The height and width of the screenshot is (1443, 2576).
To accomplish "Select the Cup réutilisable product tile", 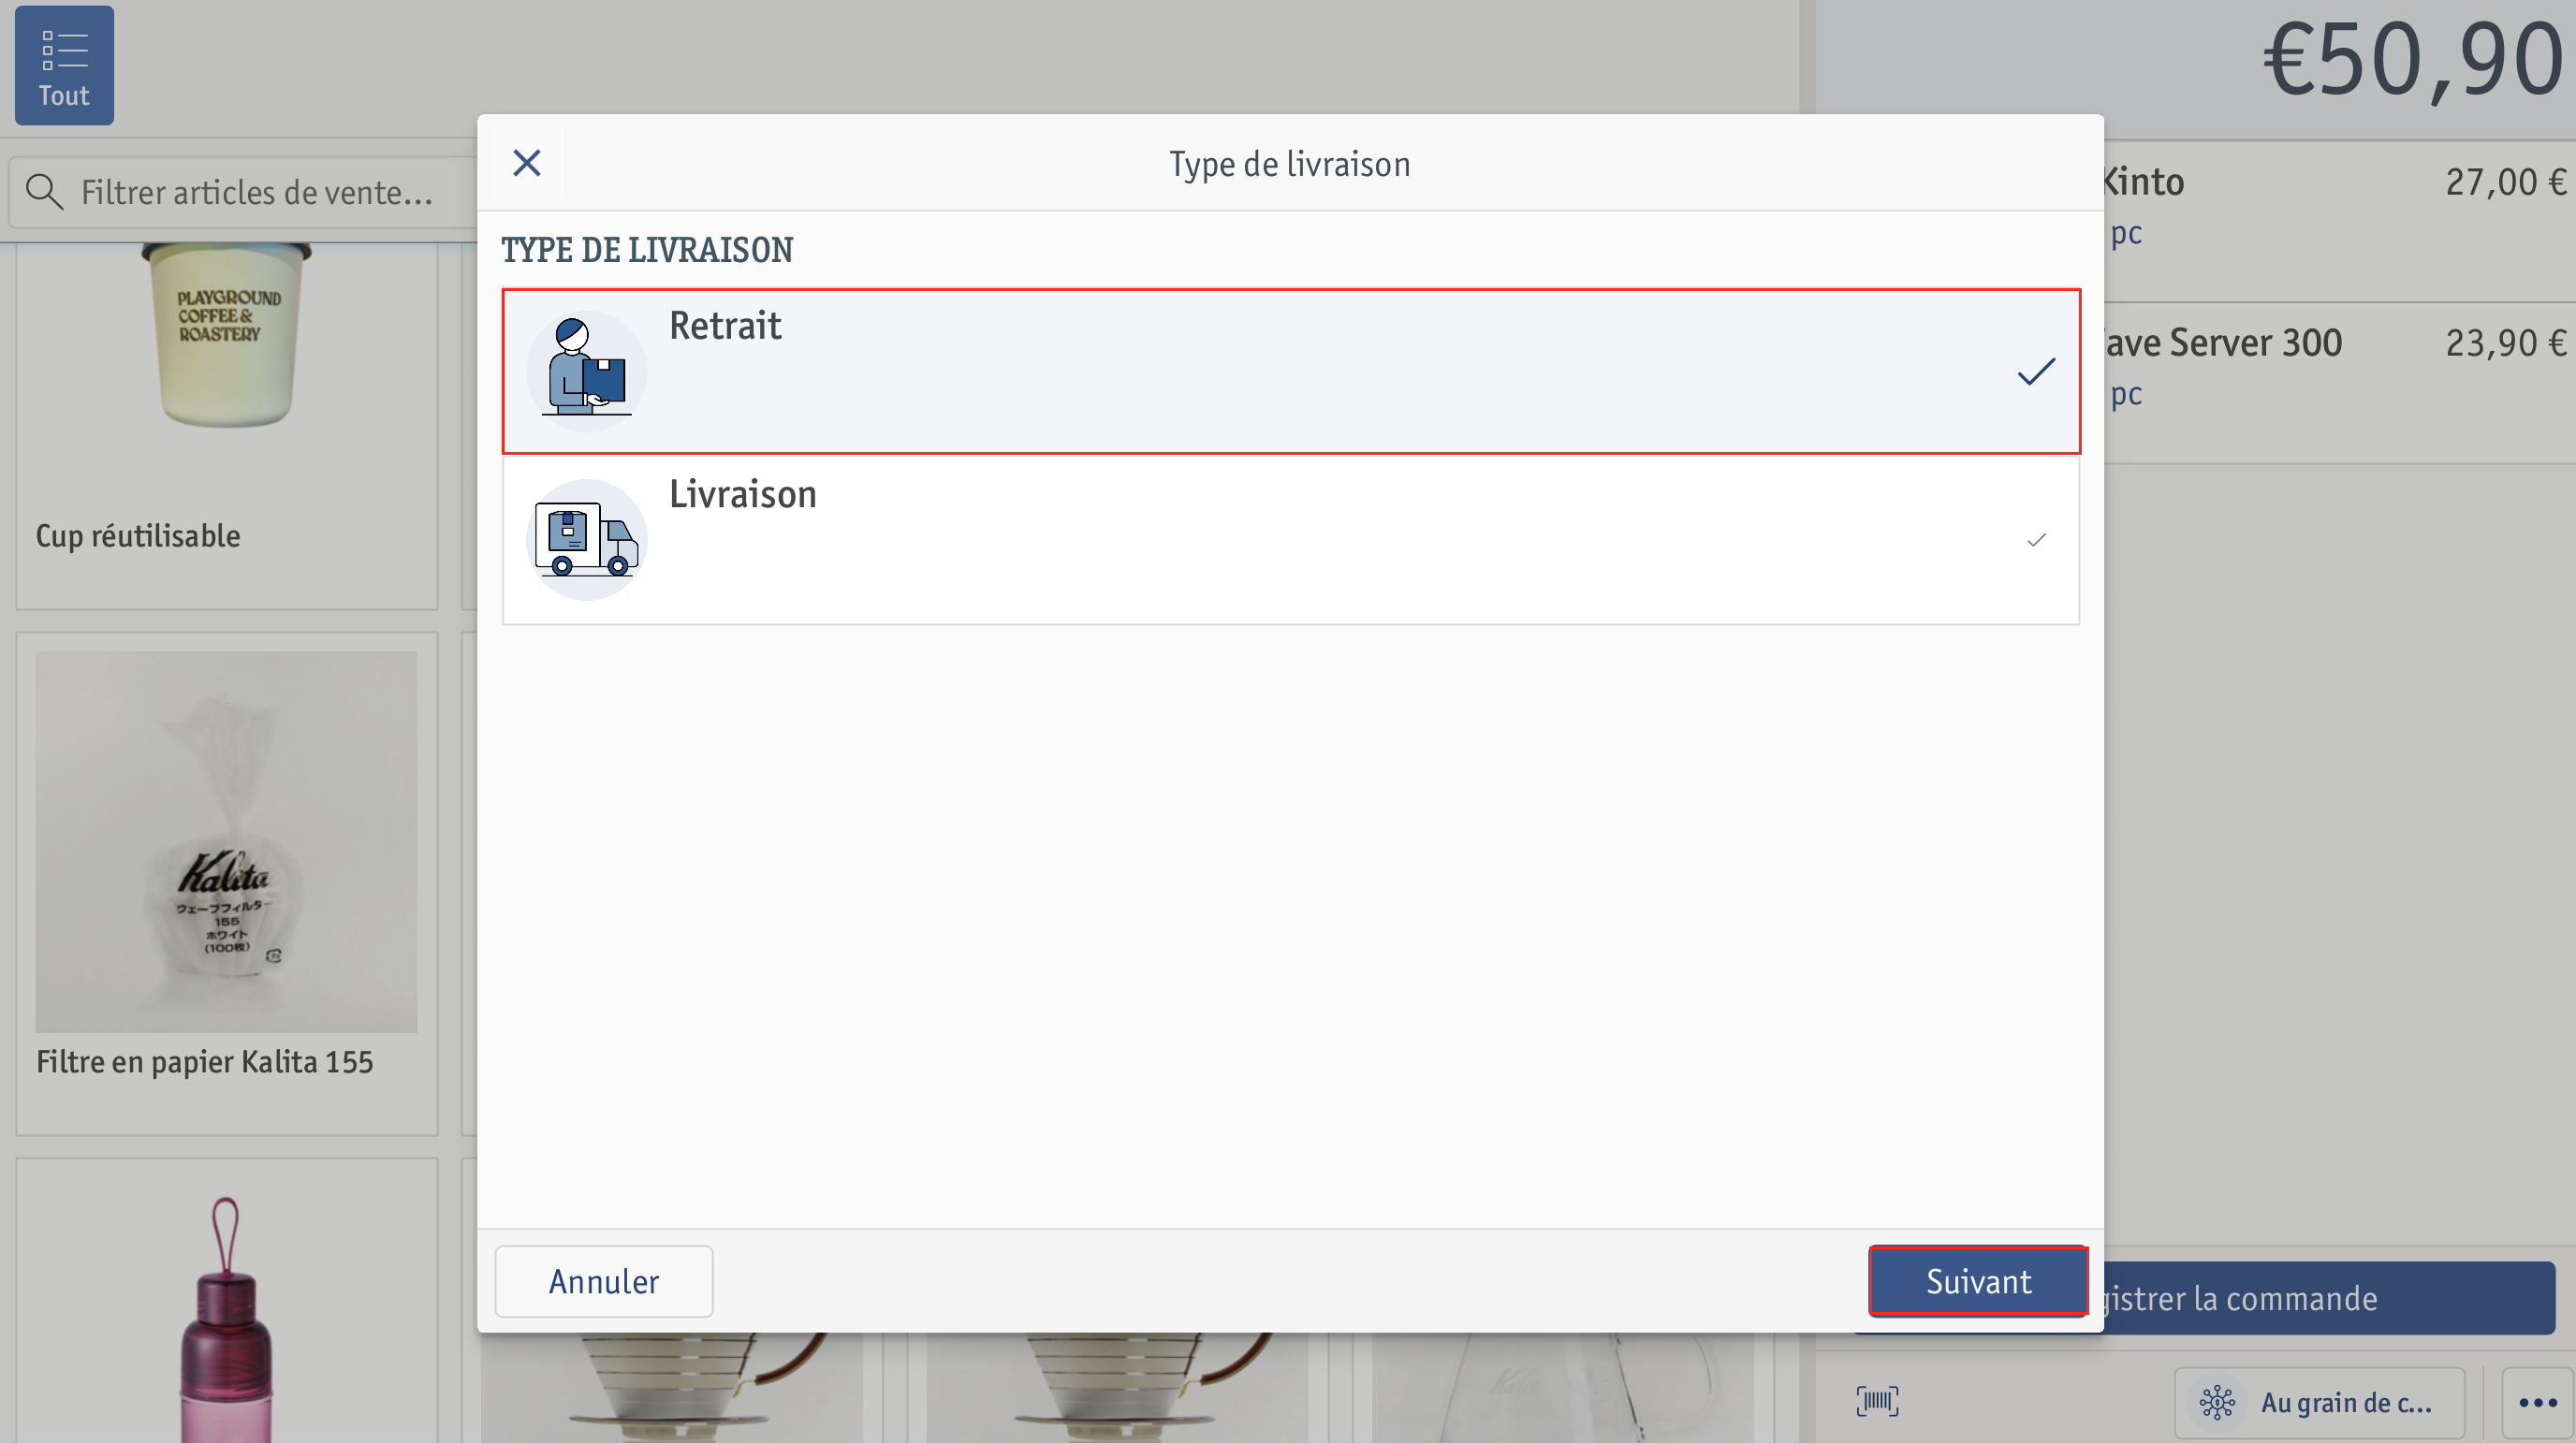I will click(227, 425).
